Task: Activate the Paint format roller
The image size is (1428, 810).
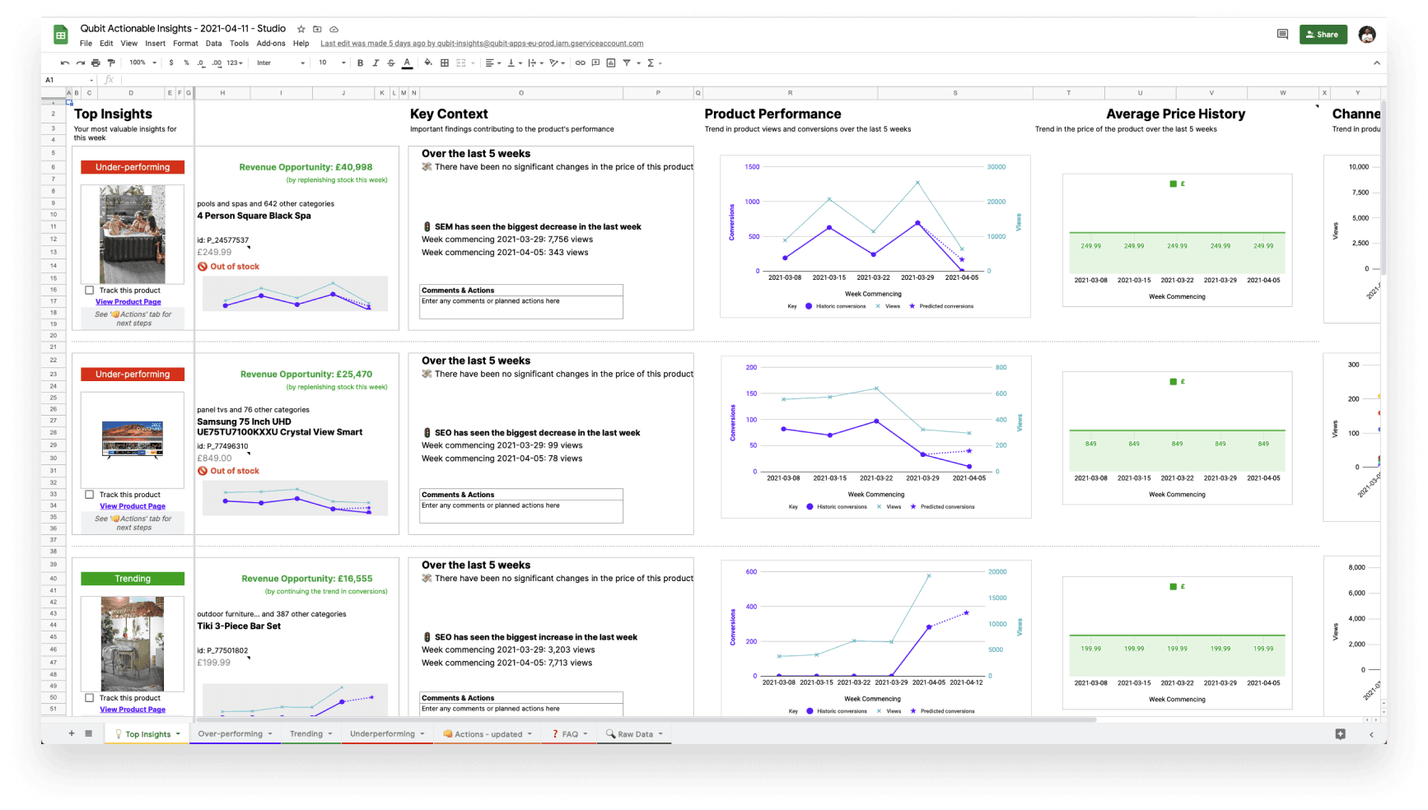Action: coord(111,63)
